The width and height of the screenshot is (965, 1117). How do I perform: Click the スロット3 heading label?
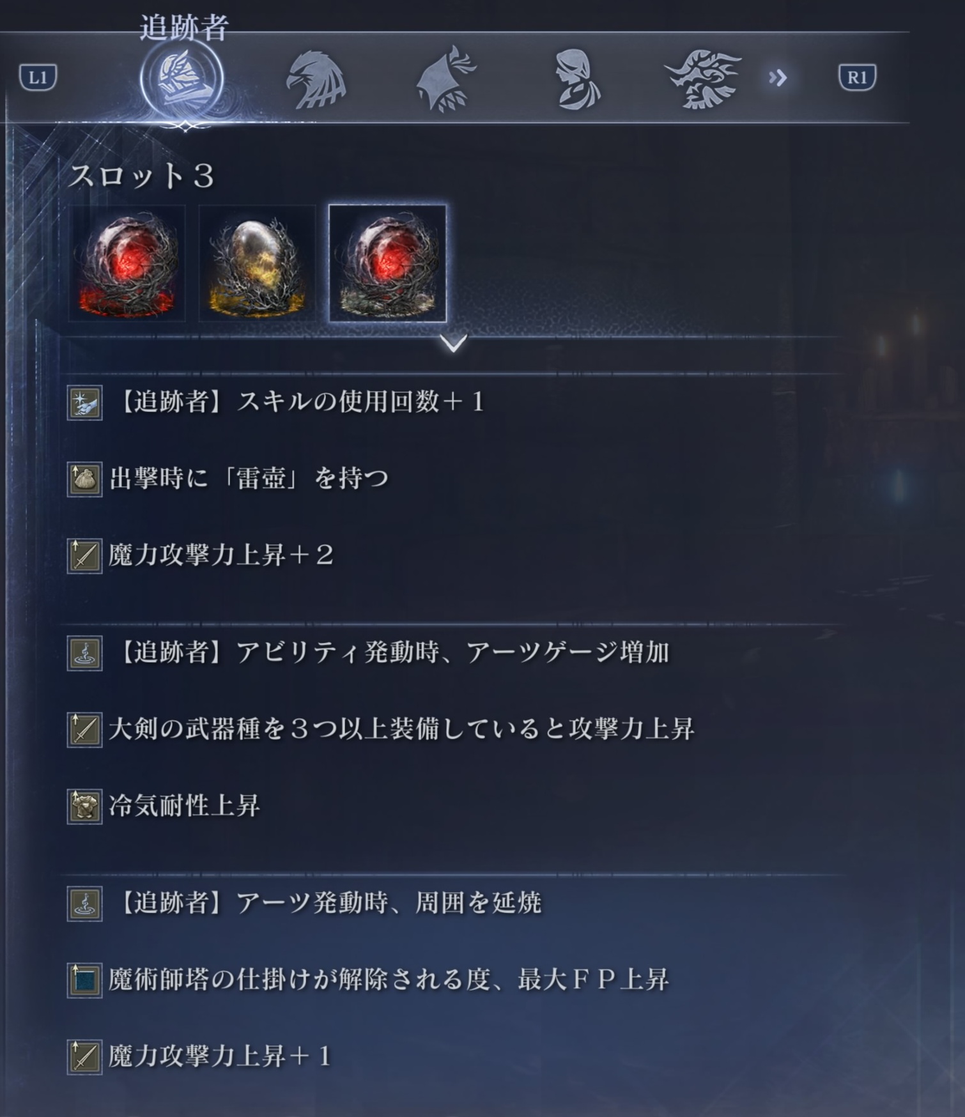(x=141, y=175)
